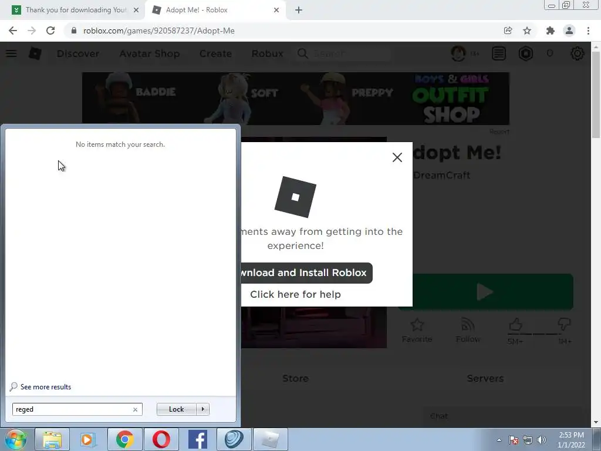Click the Roblox taskbar icon
601x451 pixels.
[271, 439]
